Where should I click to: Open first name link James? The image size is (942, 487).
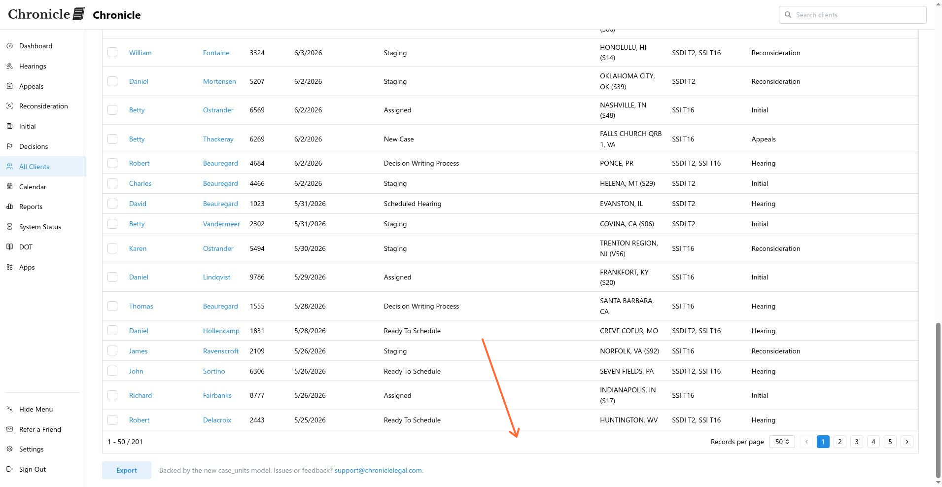click(x=139, y=351)
